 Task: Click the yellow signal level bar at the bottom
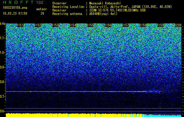coord(75,115)
